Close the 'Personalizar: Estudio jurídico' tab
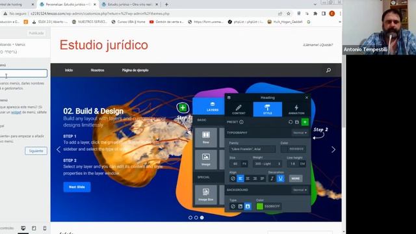The image size is (416, 234). (x=95, y=5)
